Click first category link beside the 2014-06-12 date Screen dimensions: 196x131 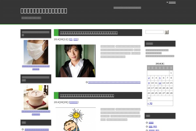tap(71, 39)
